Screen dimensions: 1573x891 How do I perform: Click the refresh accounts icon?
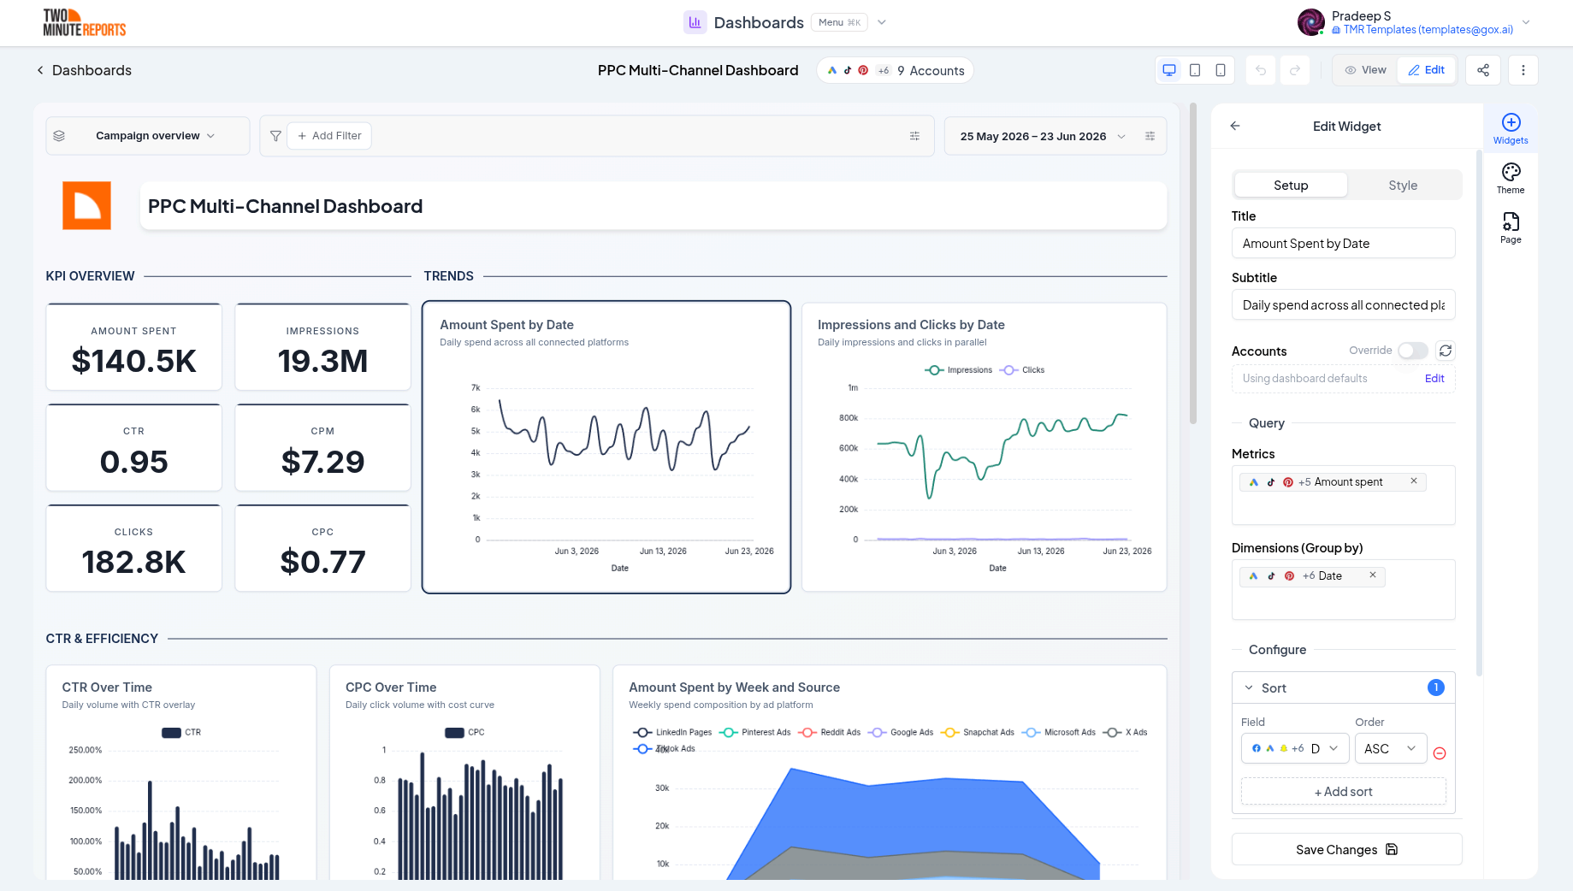pos(1446,351)
